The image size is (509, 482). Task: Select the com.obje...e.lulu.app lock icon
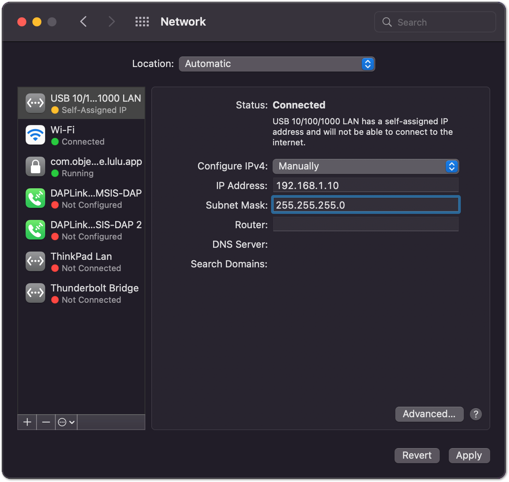pos(35,166)
